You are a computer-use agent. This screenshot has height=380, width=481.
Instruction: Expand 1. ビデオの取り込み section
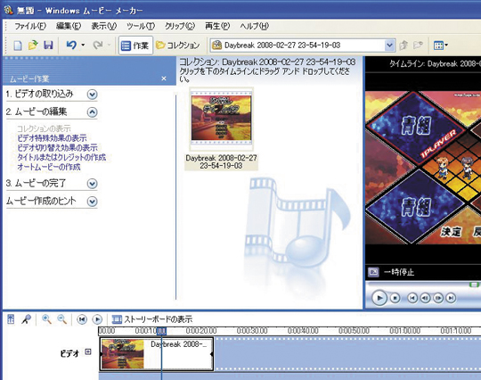tap(92, 95)
